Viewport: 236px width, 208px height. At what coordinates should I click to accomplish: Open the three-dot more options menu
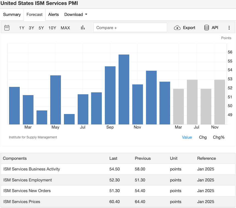pyautogui.click(x=229, y=28)
